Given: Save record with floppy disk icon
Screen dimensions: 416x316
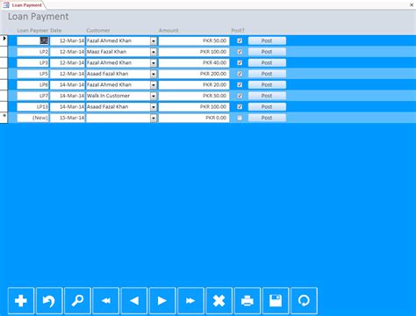Looking at the screenshot, I should pyautogui.click(x=276, y=300).
